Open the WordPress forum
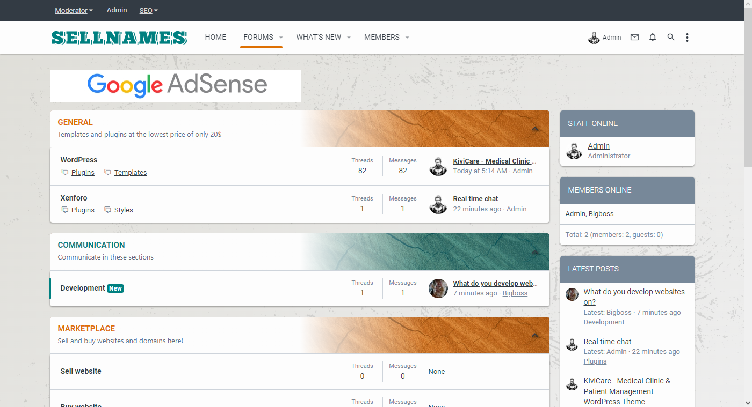The image size is (752, 407). pos(79,160)
